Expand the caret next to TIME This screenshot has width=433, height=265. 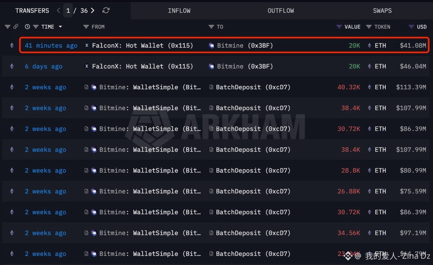[60, 27]
